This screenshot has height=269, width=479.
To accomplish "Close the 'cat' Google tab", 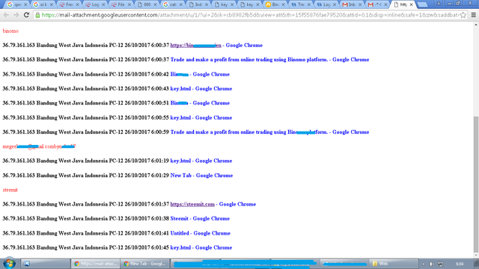I will [181, 4].
